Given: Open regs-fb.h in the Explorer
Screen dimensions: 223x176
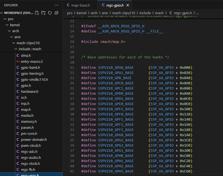Looking at the screenshot, I should tap(28, 170).
